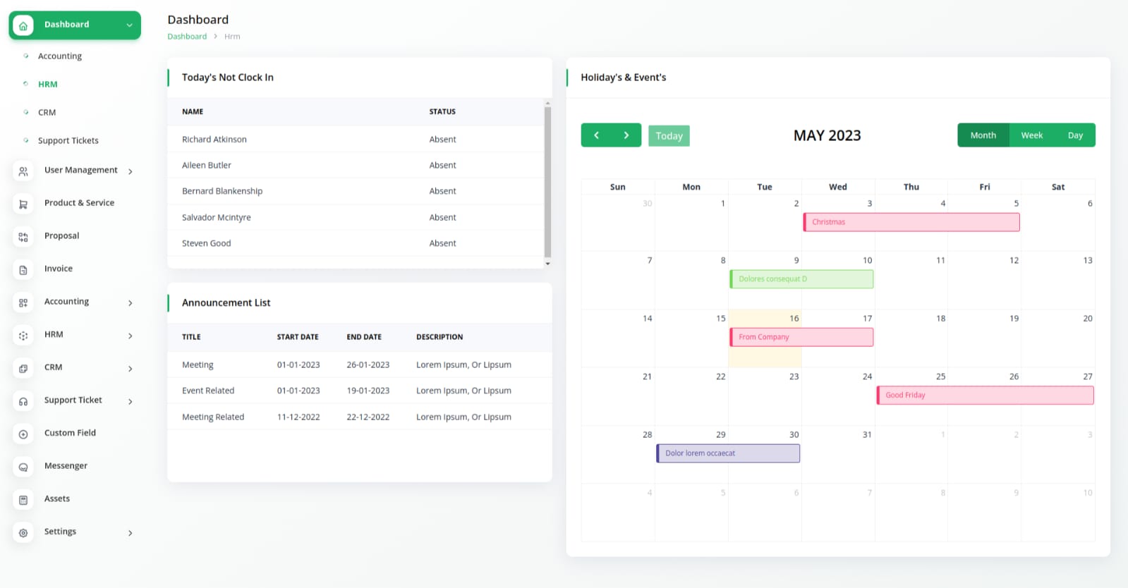
Task: Jump to Today on the calendar
Action: tap(669, 136)
